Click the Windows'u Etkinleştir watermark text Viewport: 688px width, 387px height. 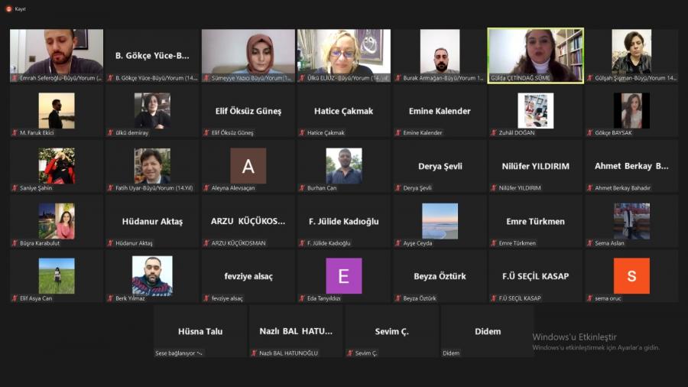point(574,337)
